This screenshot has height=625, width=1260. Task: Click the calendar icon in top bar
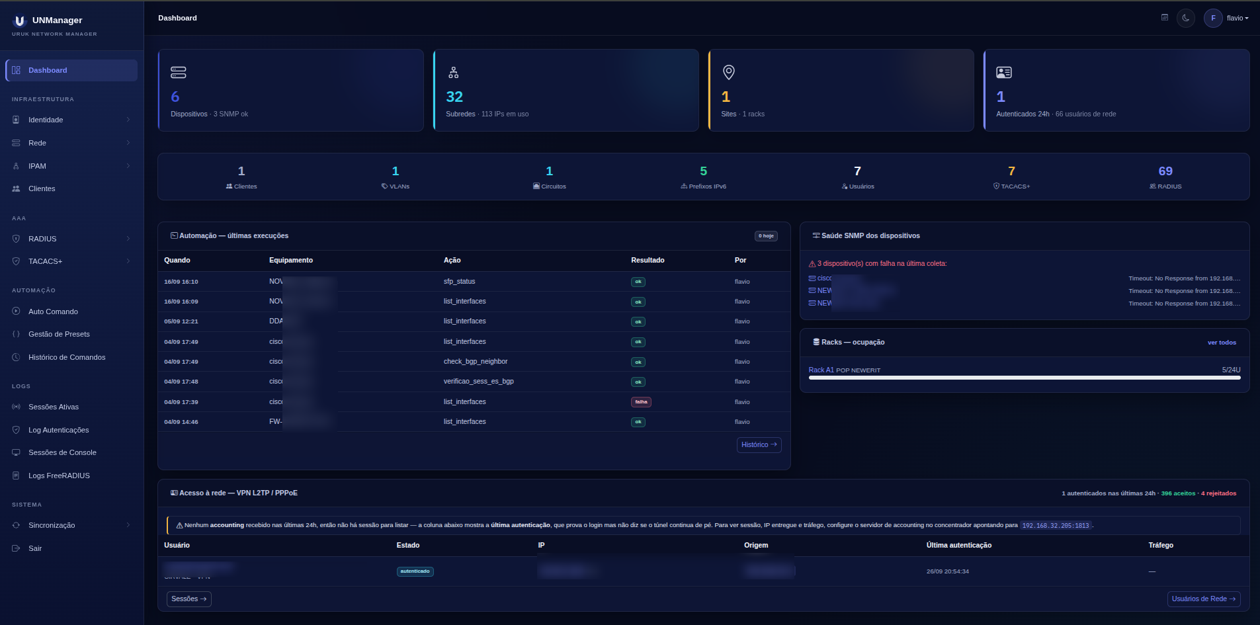(x=1165, y=18)
